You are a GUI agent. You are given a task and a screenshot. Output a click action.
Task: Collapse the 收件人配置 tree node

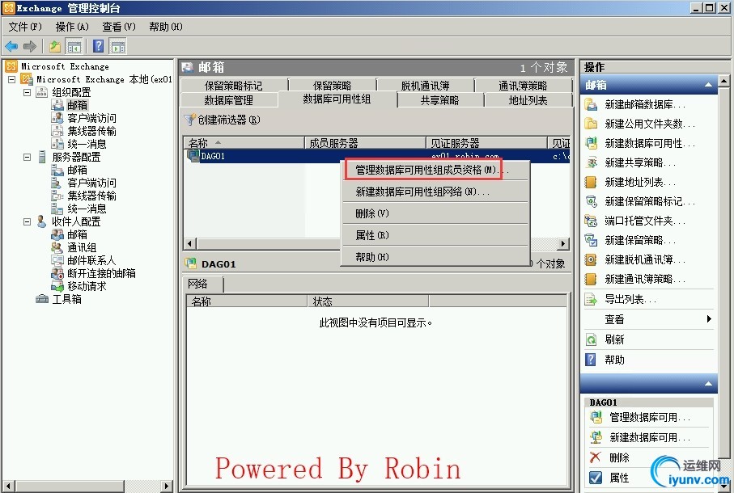[28, 221]
